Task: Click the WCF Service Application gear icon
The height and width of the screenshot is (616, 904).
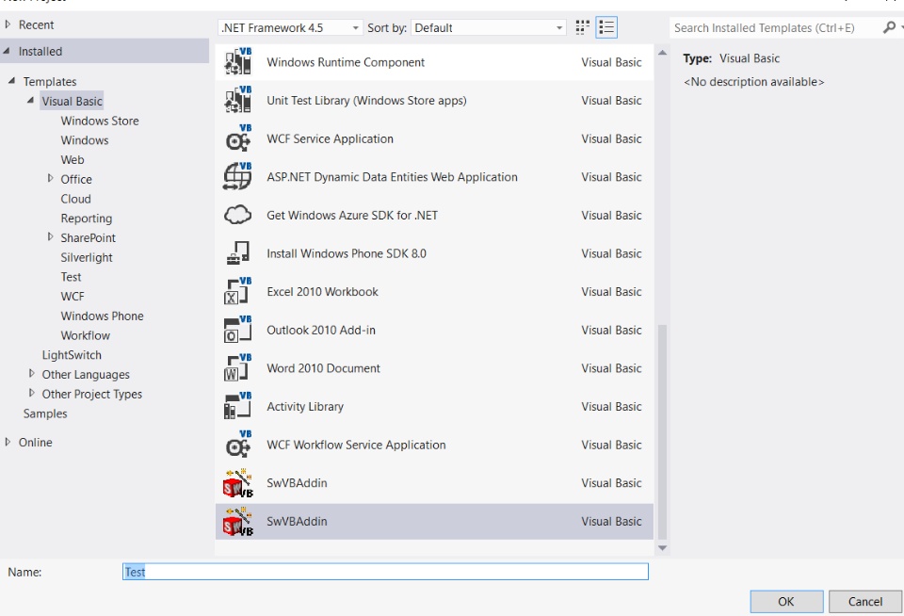Action: point(237,138)
